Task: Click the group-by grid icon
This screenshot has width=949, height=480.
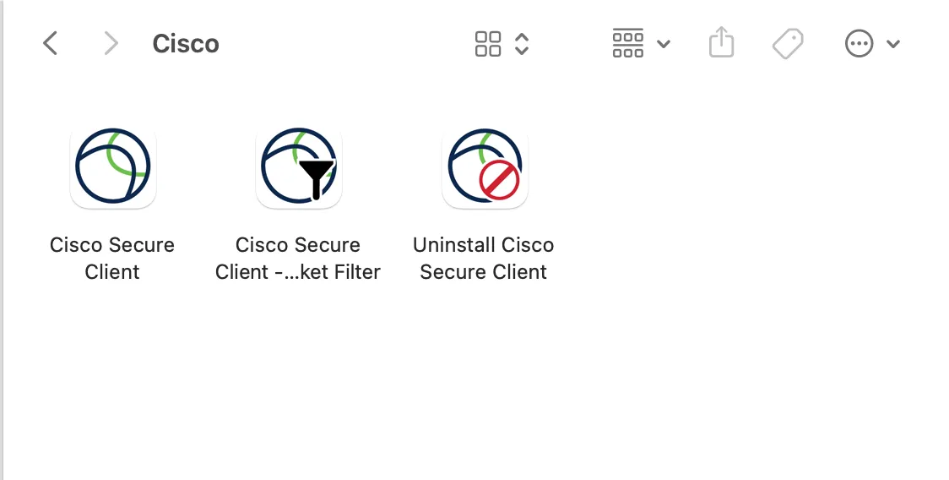Action: [628, 44]
